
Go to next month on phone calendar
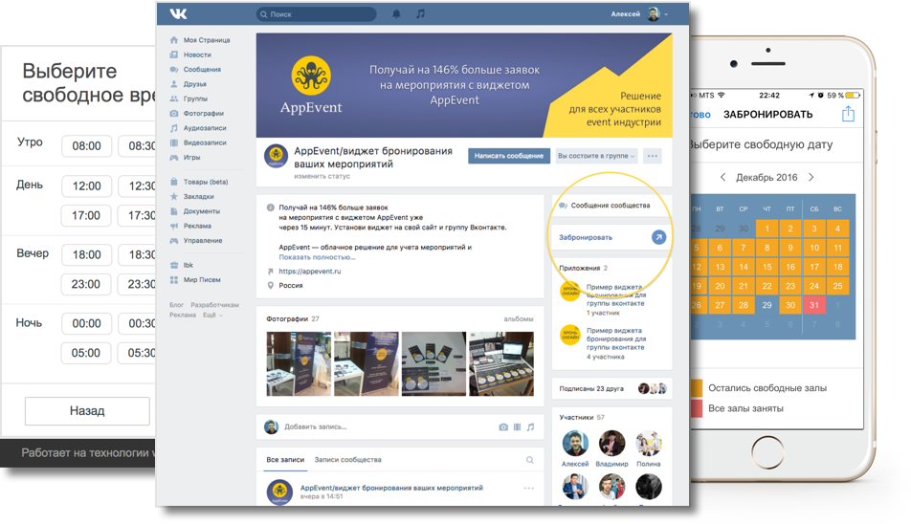point(811,178)
